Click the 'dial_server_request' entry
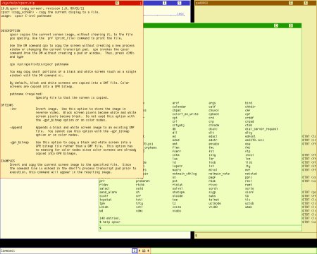The height and width of the screenshot is (254, 317). tap(261, 129)
